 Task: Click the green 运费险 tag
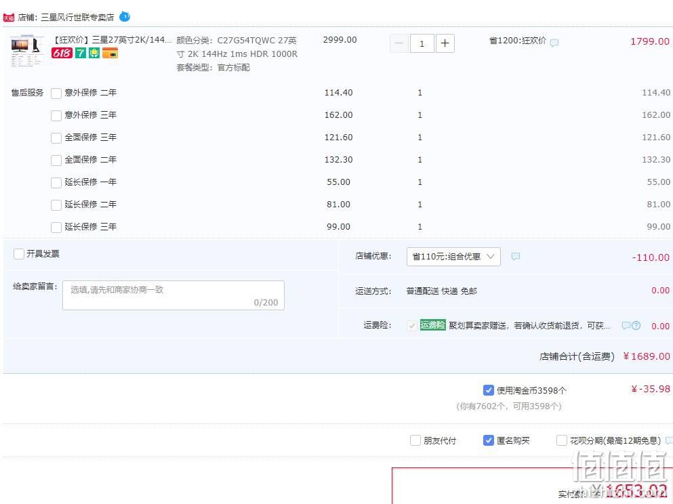tap(432, 325)
